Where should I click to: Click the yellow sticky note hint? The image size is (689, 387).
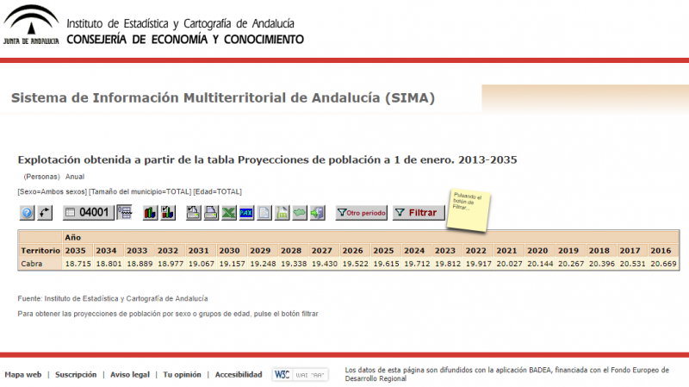tap(466, 208)
